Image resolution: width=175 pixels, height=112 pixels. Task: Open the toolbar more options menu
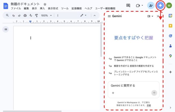58,15
